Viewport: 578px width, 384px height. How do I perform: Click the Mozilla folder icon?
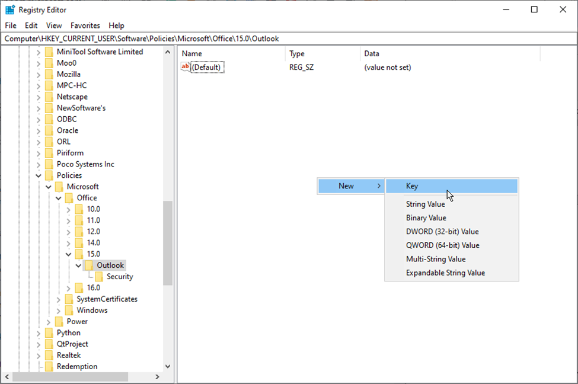click(49, 75)
